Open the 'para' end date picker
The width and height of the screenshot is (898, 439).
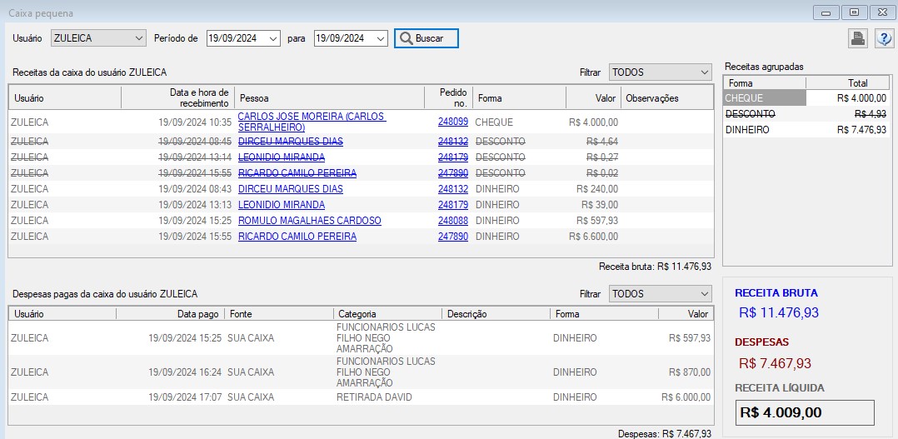(381, 38)
